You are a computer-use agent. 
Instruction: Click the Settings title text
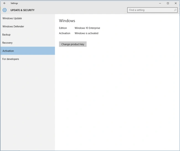pyautogui.click(x=14, y=3)
